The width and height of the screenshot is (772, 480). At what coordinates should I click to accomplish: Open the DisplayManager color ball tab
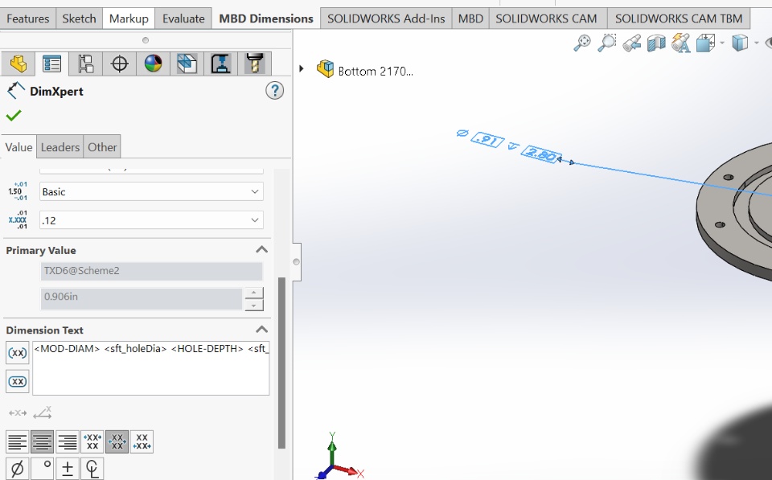[153, 64]
